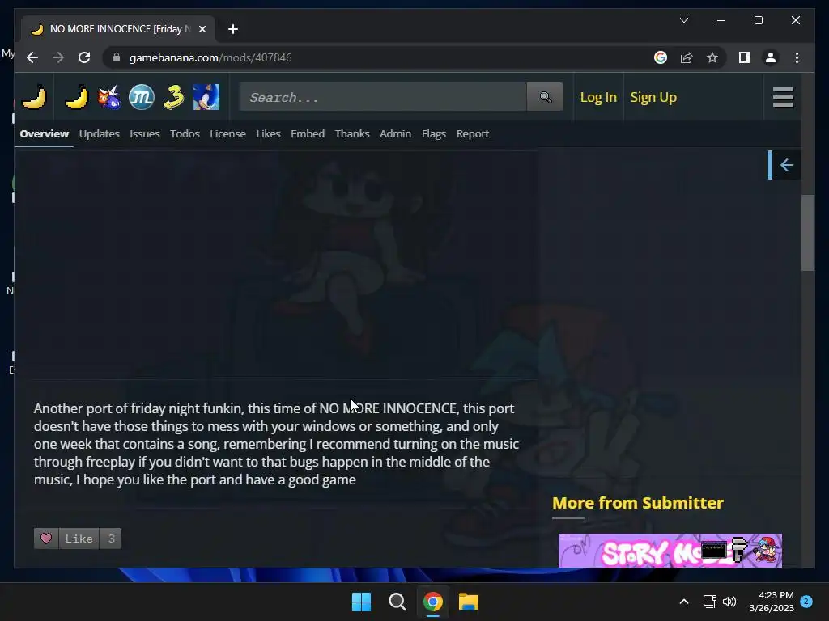Screen dimensions: 829x621
Task: Open the Story Mode mod thumbnail
Action: coord(670,551)
